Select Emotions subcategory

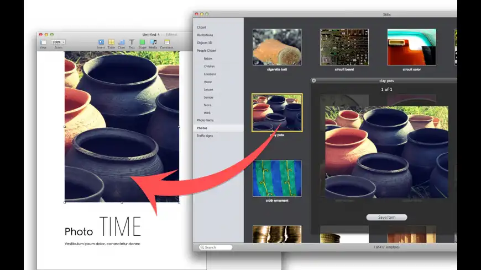(210, 74)
